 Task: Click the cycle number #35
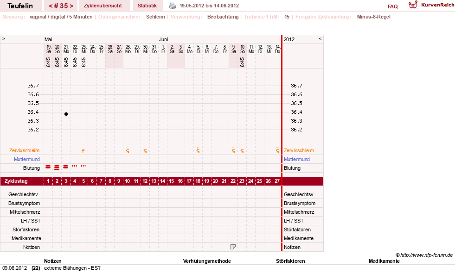(61, 6)
